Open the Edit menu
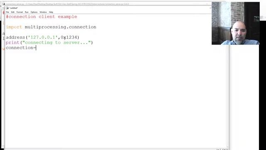 tap(13, 12)
